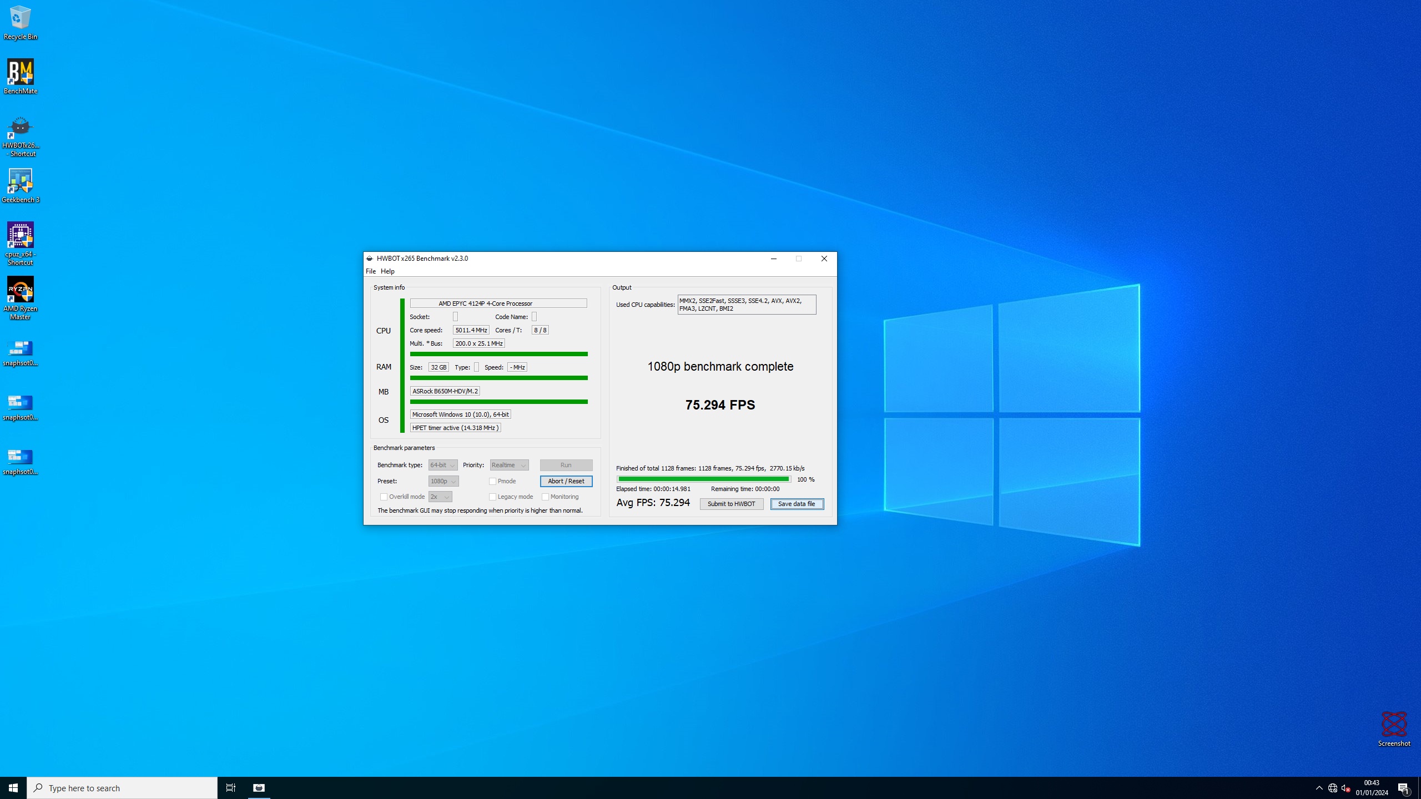Select the Screenshot desktop icon
Screen dimensions: 1421x799
[x=1394, y=729]
